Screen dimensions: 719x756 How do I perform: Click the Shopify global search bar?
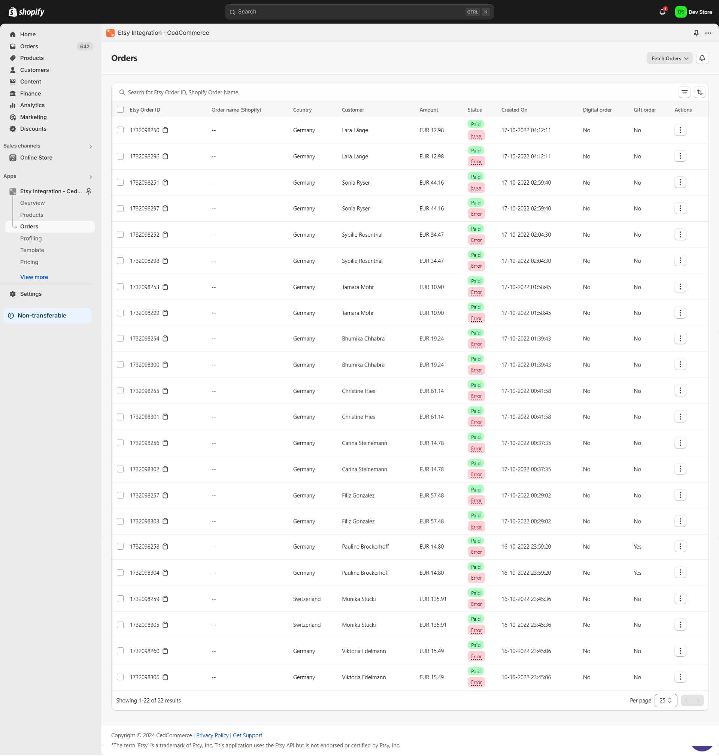[x=359, y=12]
